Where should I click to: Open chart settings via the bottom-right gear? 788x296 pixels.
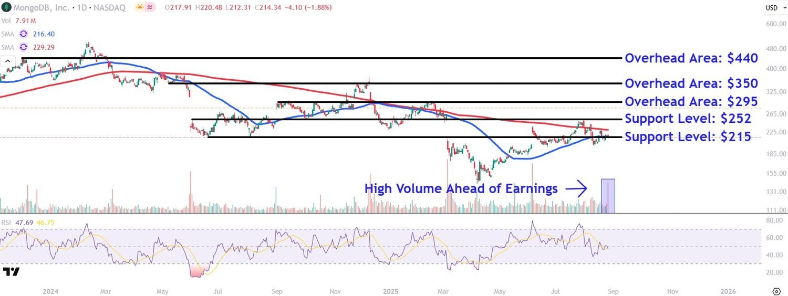point(776,291)
